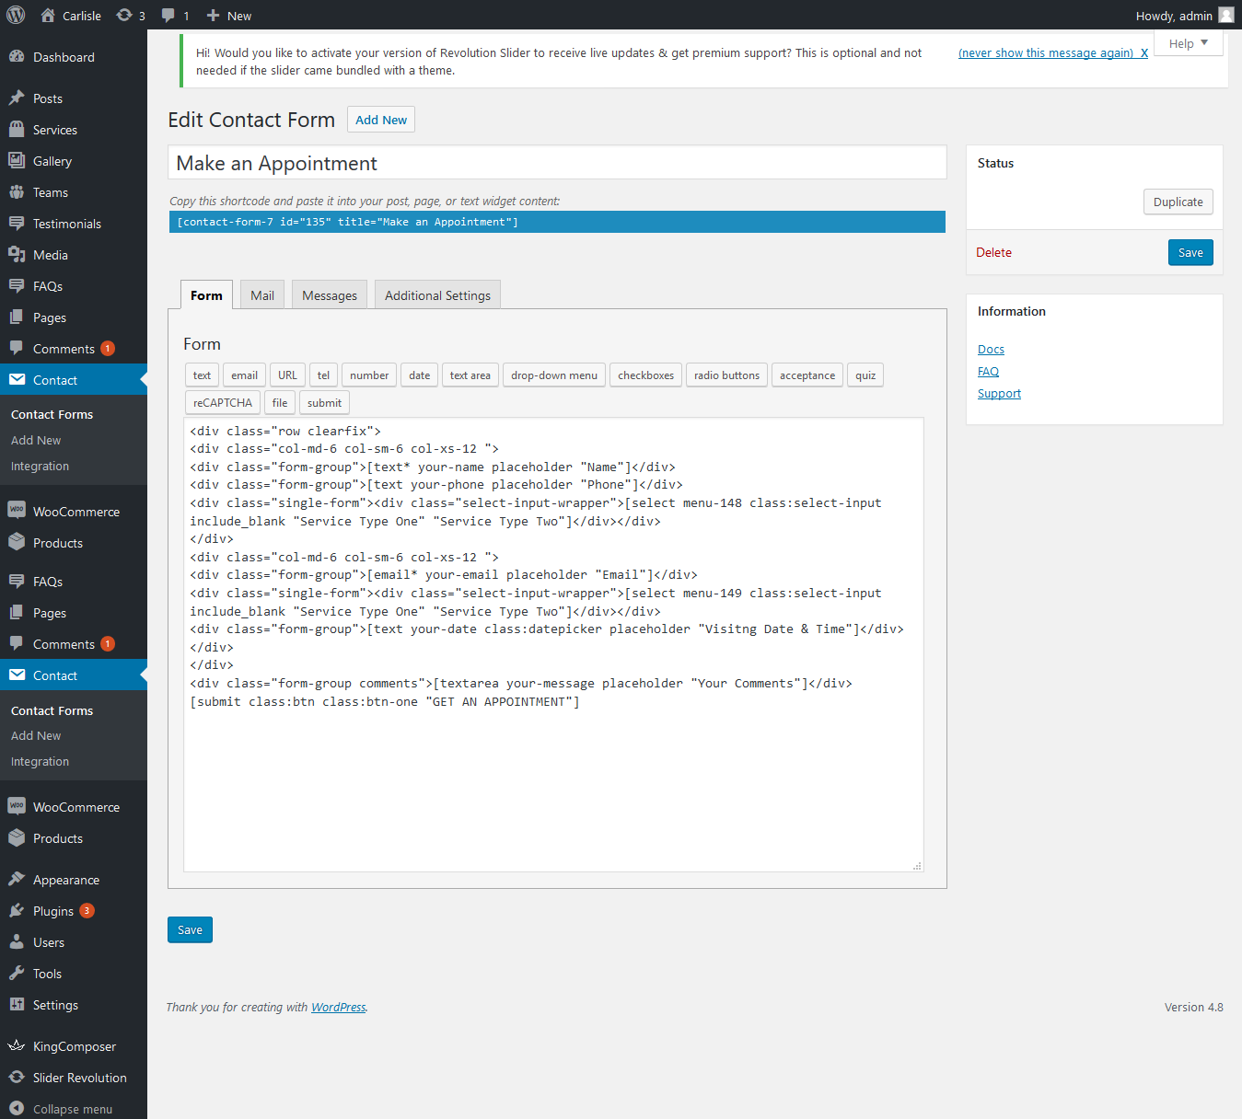Click the Dashboard icon in sidebar
The width and height of the screenshot is (1242, 1119).
(17, 57)
